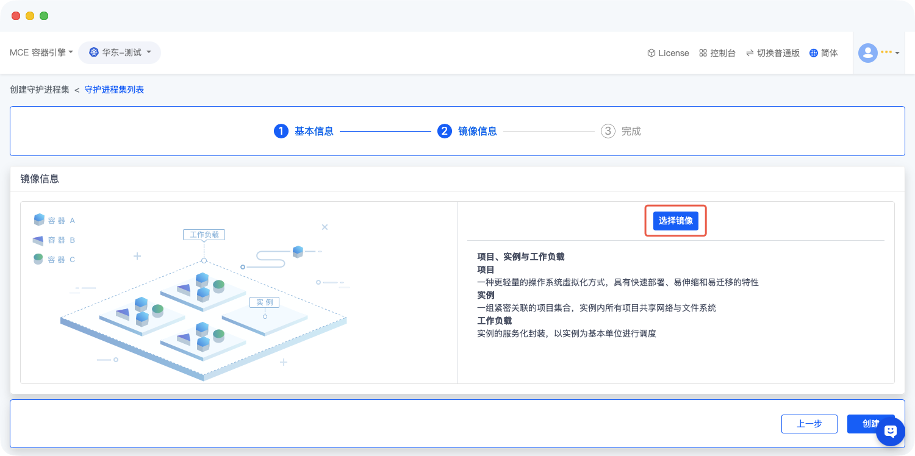Screen dimensions: 915x456
Task: Select the 镜像信息 step label
Action: pyautogui.click(x=477, y=131)
